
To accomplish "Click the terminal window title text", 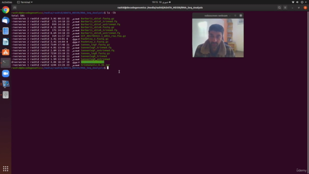I will tap(160, 8).
